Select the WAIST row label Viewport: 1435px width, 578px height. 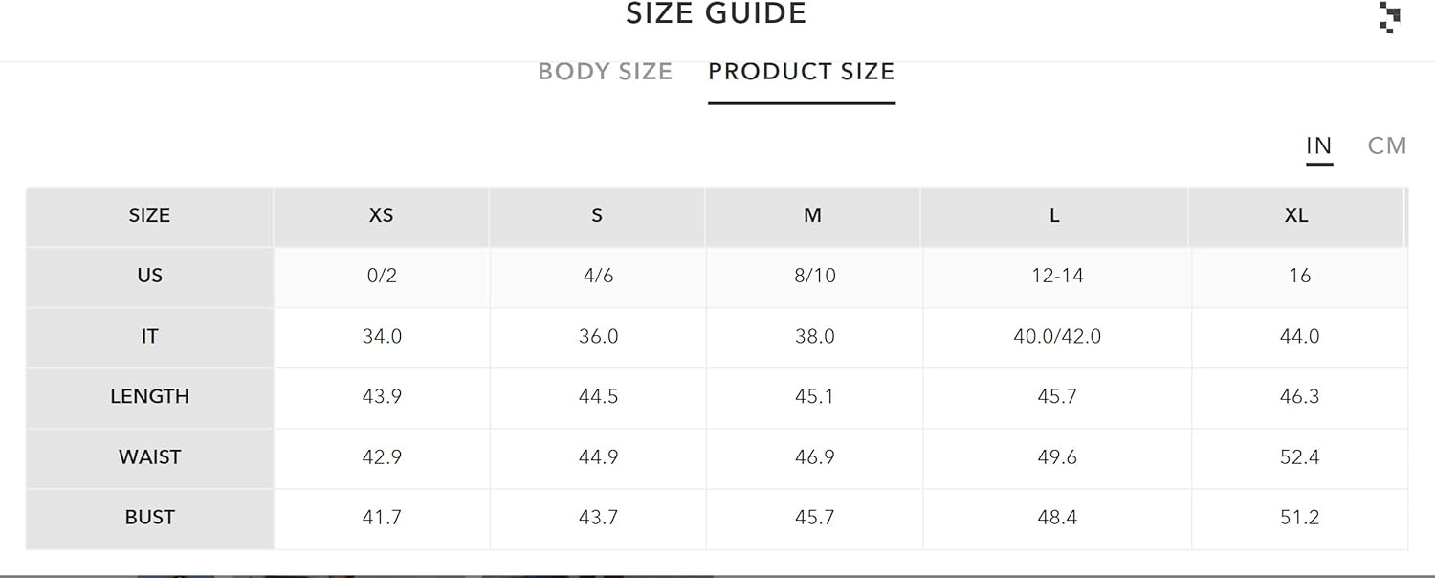pos(149,457)
